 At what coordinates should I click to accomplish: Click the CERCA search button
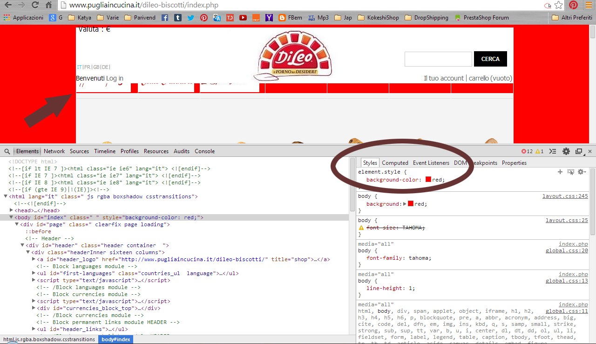(x=490, y=59)
